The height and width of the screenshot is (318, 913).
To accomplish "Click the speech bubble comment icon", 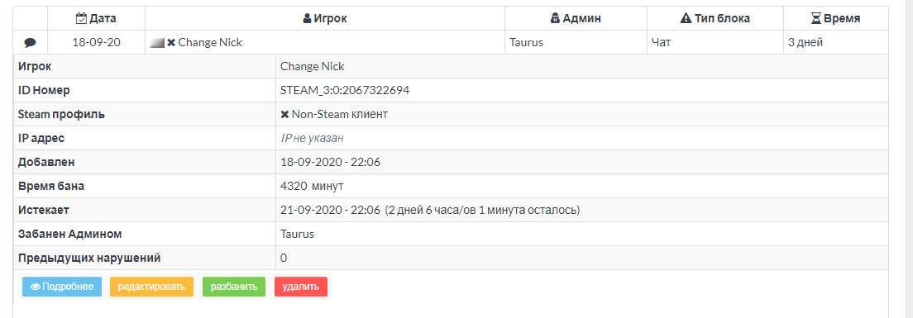I will click(31, 42).
